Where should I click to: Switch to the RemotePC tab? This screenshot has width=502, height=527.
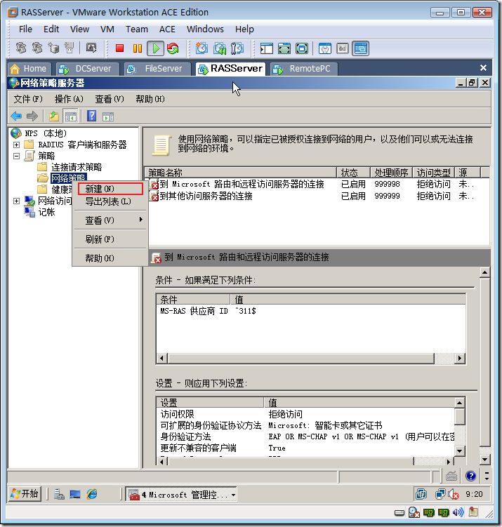point(304,69)
